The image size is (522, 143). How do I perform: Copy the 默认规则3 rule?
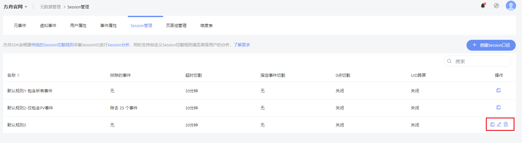tap(492, 124)
